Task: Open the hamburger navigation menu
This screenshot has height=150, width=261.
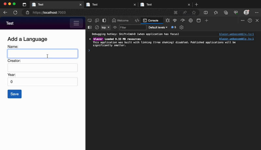Action: (76, 23)
